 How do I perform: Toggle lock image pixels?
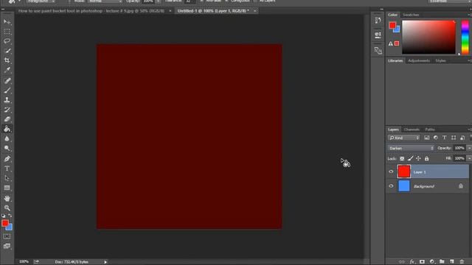point(410,159)
